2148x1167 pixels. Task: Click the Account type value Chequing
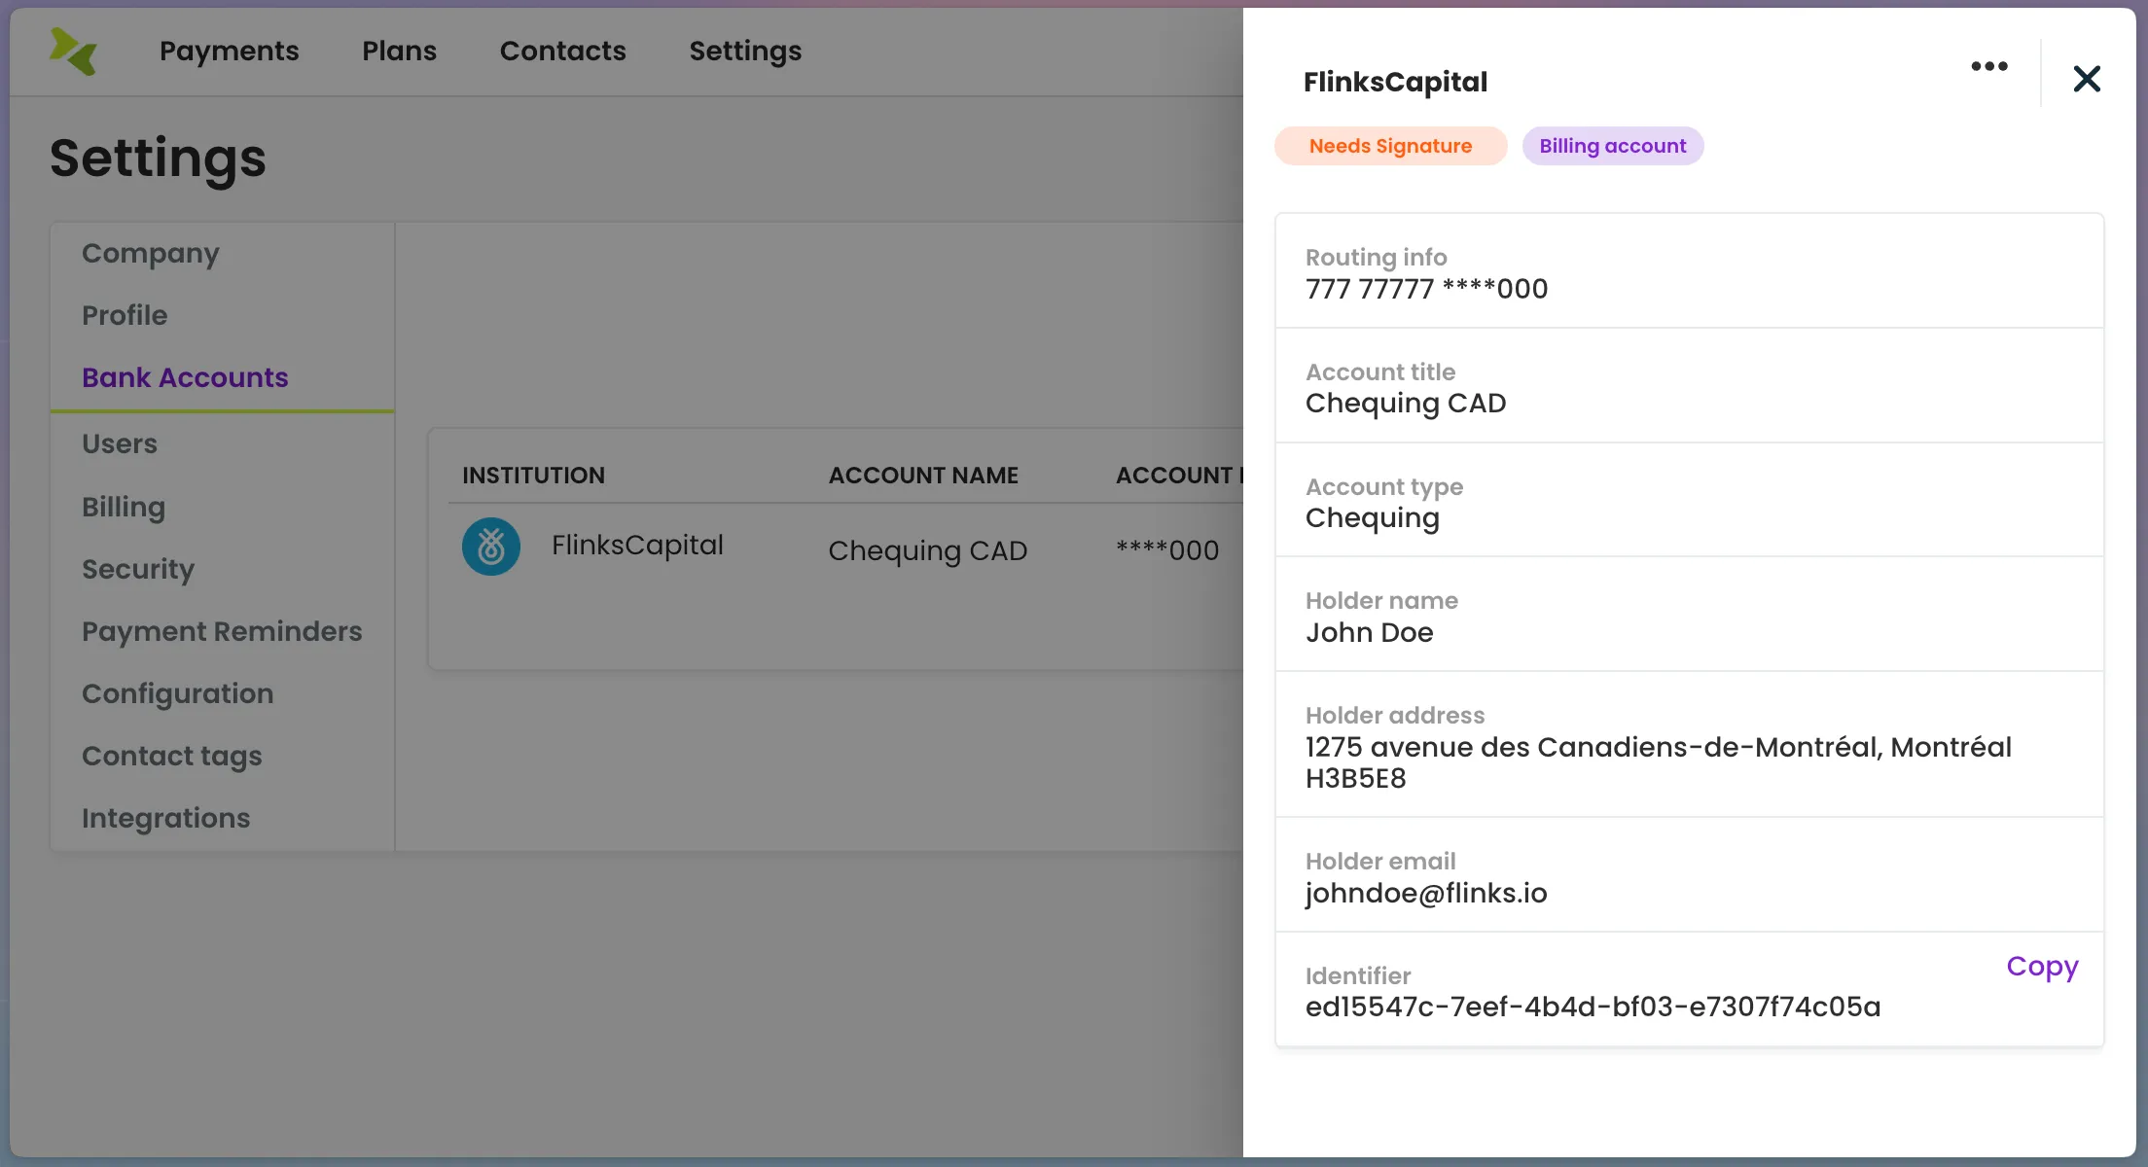coord(1373,518)
